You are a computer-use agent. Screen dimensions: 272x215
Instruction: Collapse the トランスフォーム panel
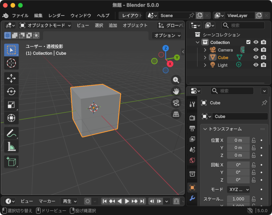tap(223, 129)
